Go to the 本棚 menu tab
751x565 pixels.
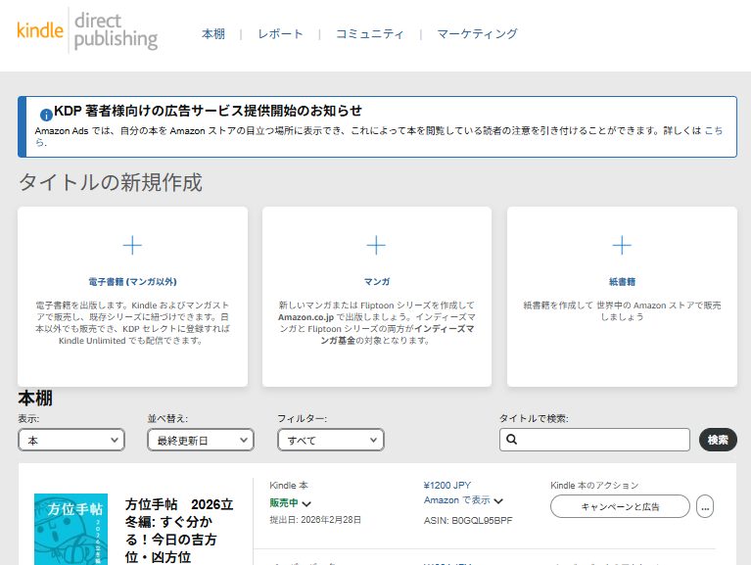213,34
